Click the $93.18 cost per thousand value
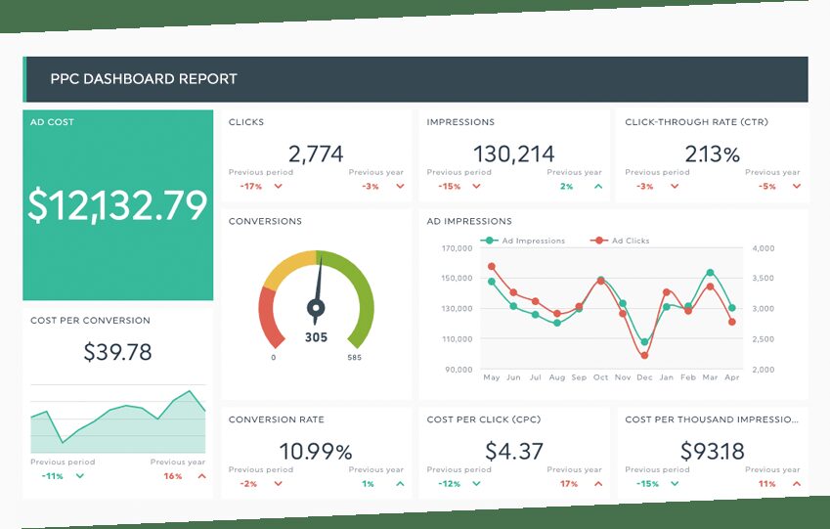 coord(712,451)
